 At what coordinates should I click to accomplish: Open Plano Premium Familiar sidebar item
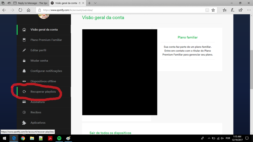pos(44,40)
